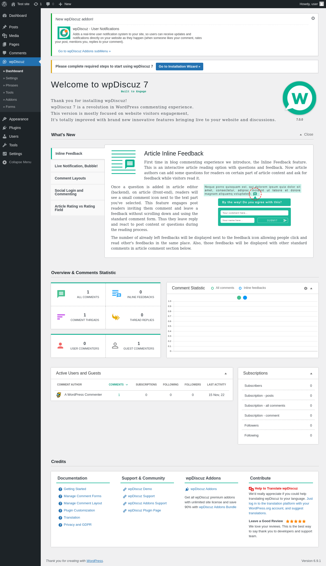
Task: Click the WordPress logo in admin bar
Action: pyautogui.click(x=4, y=4)
